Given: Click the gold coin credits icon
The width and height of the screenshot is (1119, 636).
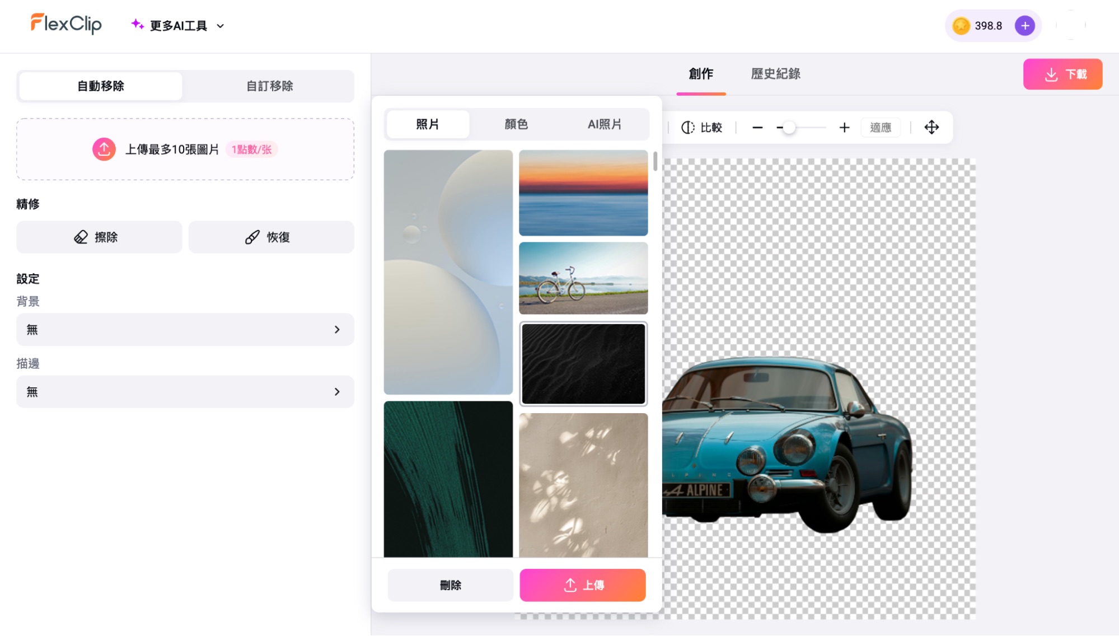Looking at the screenshot, I should tap(961, 26).
